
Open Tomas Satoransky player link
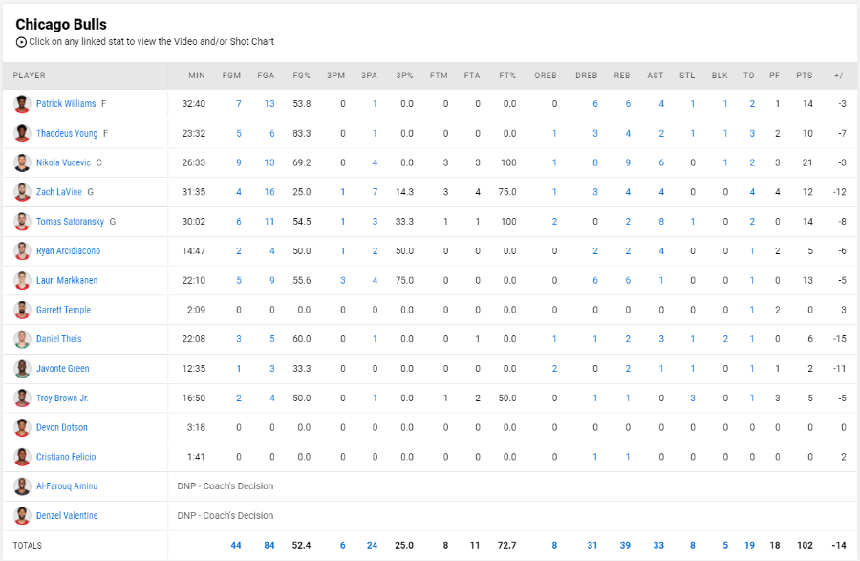pyautogui.click(x=70, y=222)
